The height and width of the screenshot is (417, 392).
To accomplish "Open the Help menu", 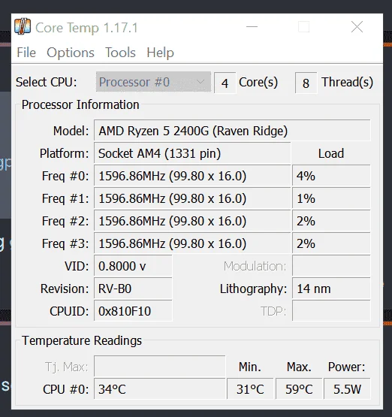I will click(x=160, y=53).
